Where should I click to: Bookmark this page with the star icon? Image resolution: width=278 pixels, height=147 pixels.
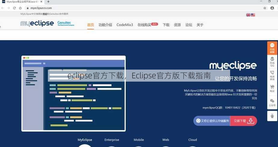tap(265, 8)
